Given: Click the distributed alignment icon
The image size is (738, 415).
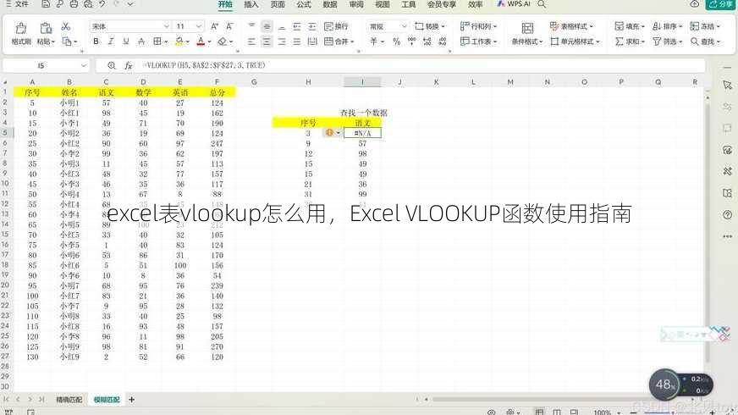Looking at the screenshot, I should (x=312, y=41).
